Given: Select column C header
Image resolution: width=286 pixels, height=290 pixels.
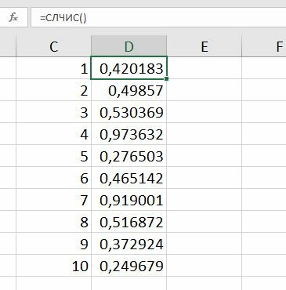Looking at the screenshot, I should [54, 46].
